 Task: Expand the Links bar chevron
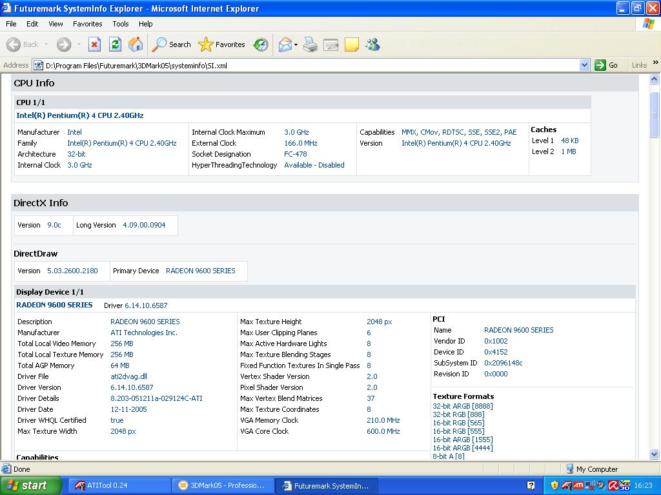coord(656,63)
